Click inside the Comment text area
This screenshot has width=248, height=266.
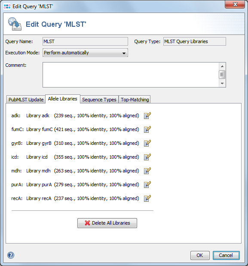[x=131, y=75]
